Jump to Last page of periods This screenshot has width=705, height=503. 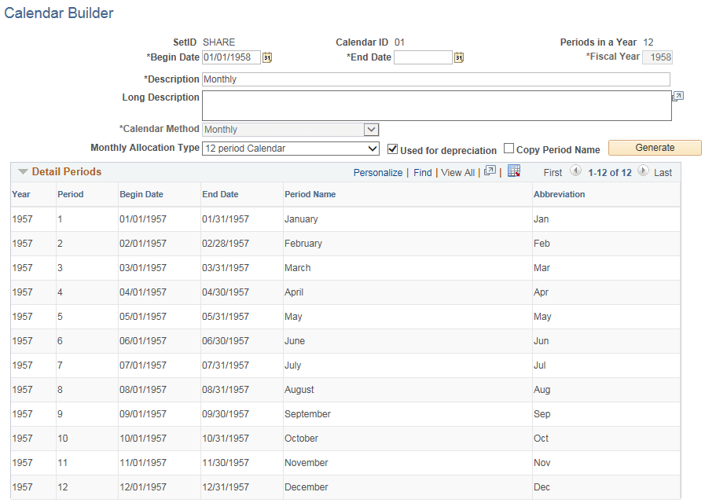(x=663, y=171)
